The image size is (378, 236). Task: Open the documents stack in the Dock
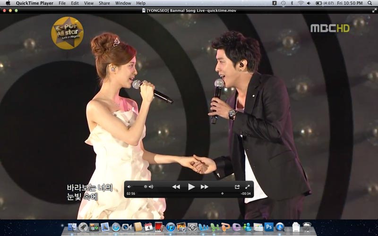coord(296,227)
